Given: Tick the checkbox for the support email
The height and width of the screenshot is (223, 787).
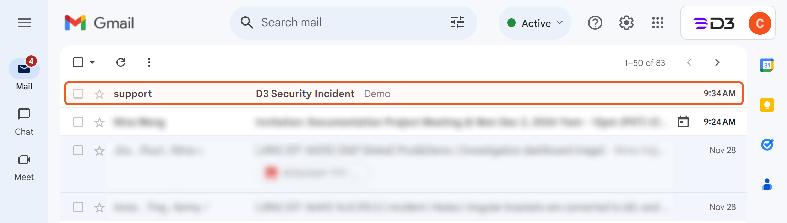Looking at the screenshot, I should pos(78,94).
